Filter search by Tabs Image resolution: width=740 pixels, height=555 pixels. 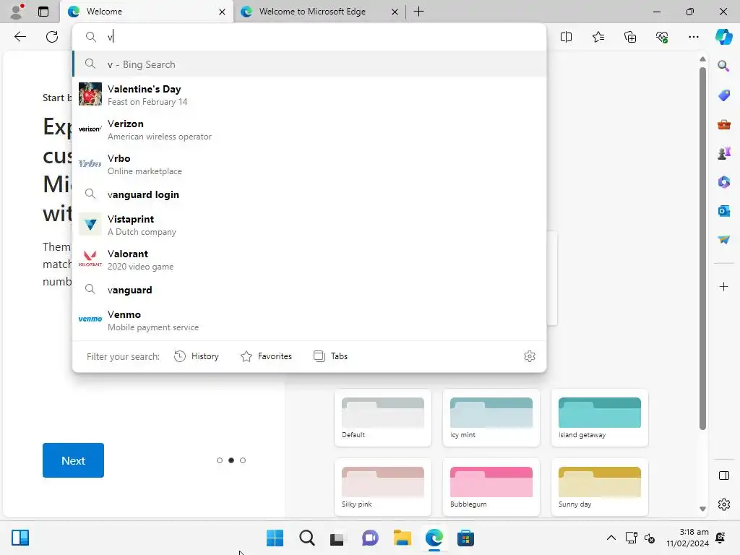(330, 356)
